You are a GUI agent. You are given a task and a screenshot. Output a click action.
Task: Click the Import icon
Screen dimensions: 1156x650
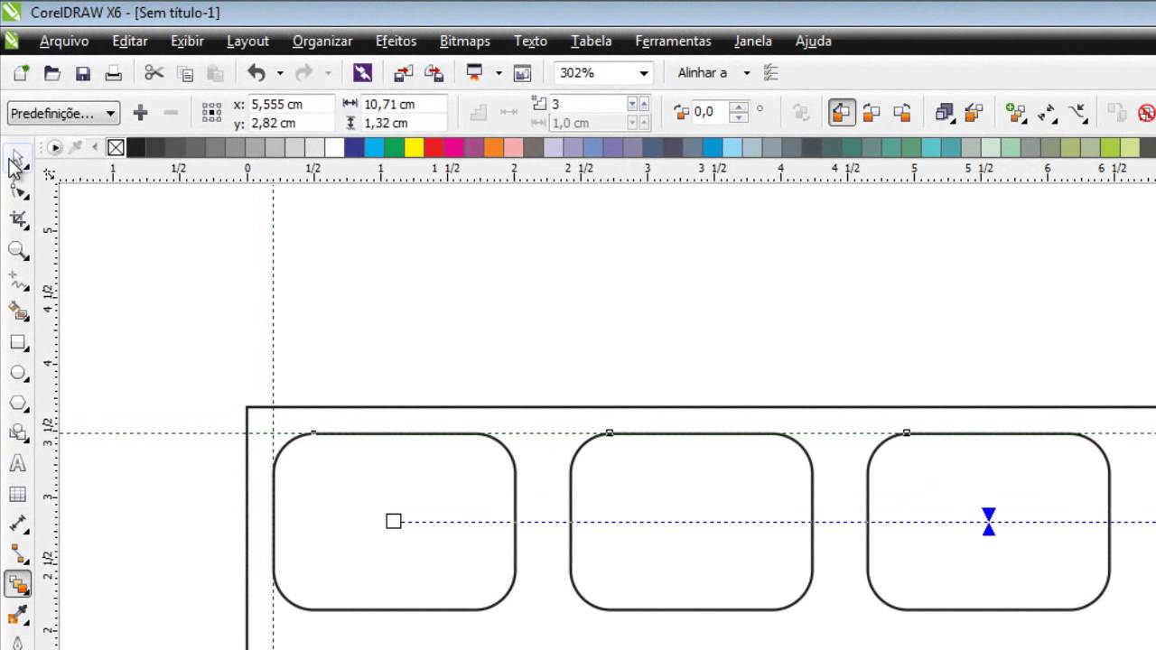coord(404,73)
